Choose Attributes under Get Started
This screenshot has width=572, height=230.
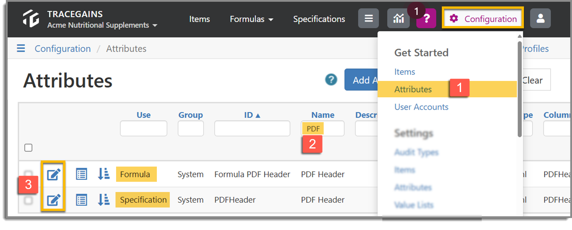pos(413,89)
